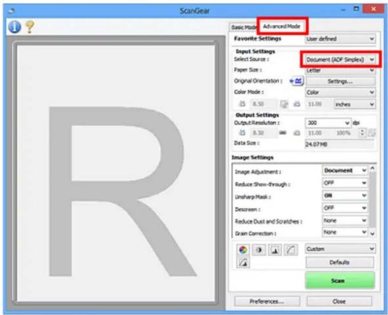Open Reduce Show-through dropdown
Image resolution: width=388 pixels, height=315 pixels.
click(x=345, y=183)
